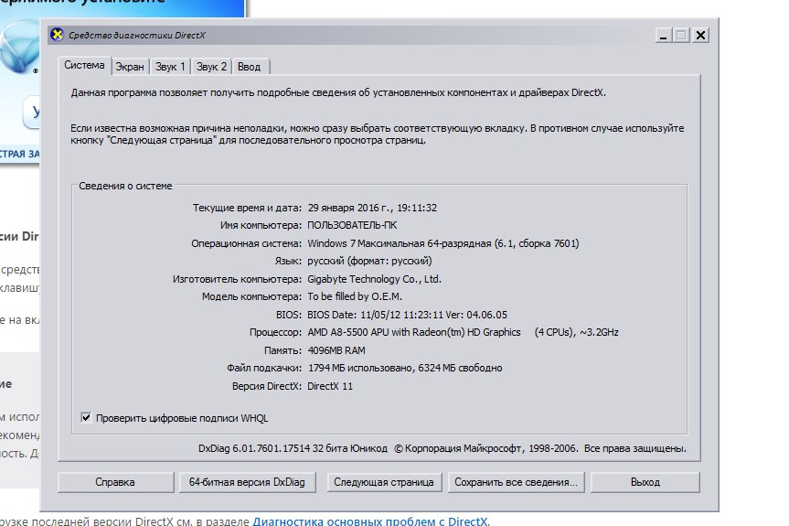Click the DirectX diagnostic icon in title bar
This screenshot has height=526, width=789.
[x=57, y=35]
